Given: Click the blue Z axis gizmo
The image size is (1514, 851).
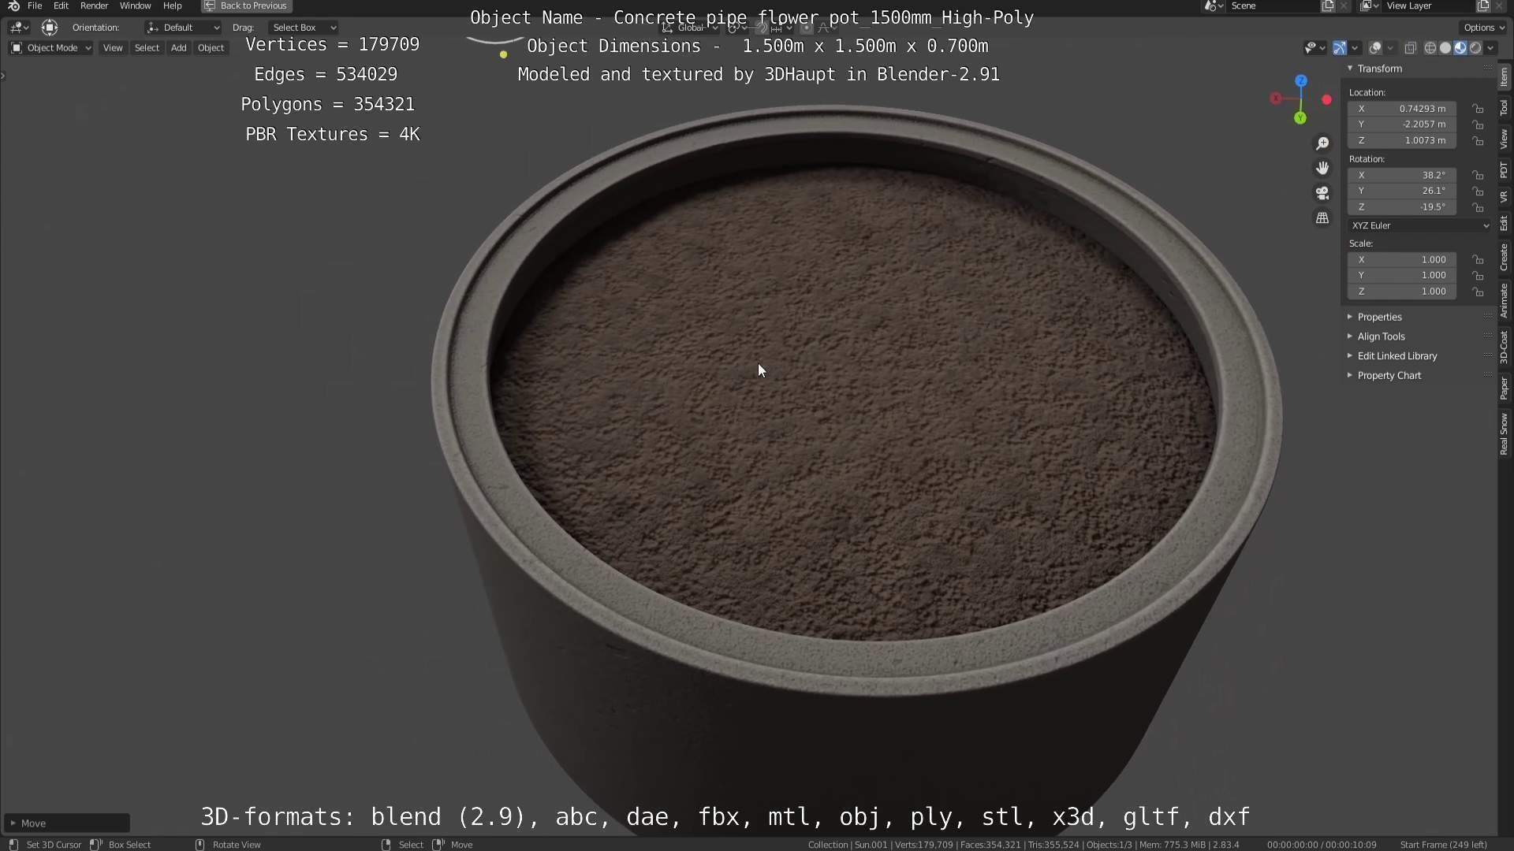Looking at the screenshot, I should (x=1301, y=80).
